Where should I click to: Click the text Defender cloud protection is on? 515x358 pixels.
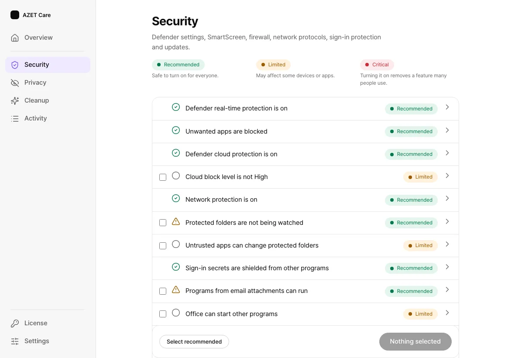(x=231, y=155)
